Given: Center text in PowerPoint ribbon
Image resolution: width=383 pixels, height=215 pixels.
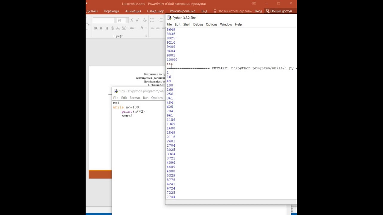Looking at the screenshot, I should click(x=158, y=28).
